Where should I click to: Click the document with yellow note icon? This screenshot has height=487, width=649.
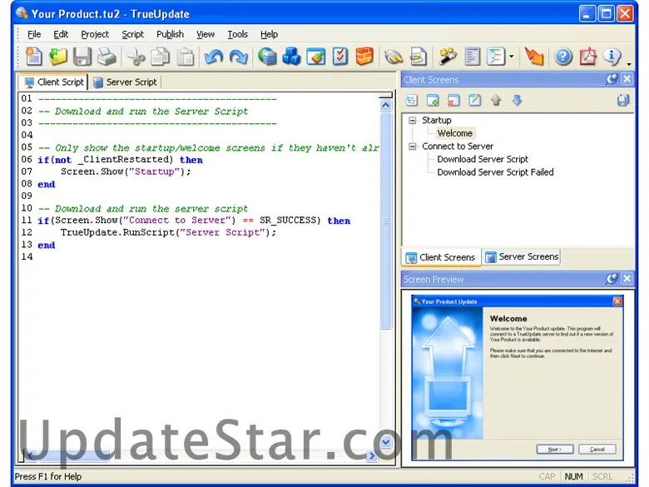click(418, 57)
